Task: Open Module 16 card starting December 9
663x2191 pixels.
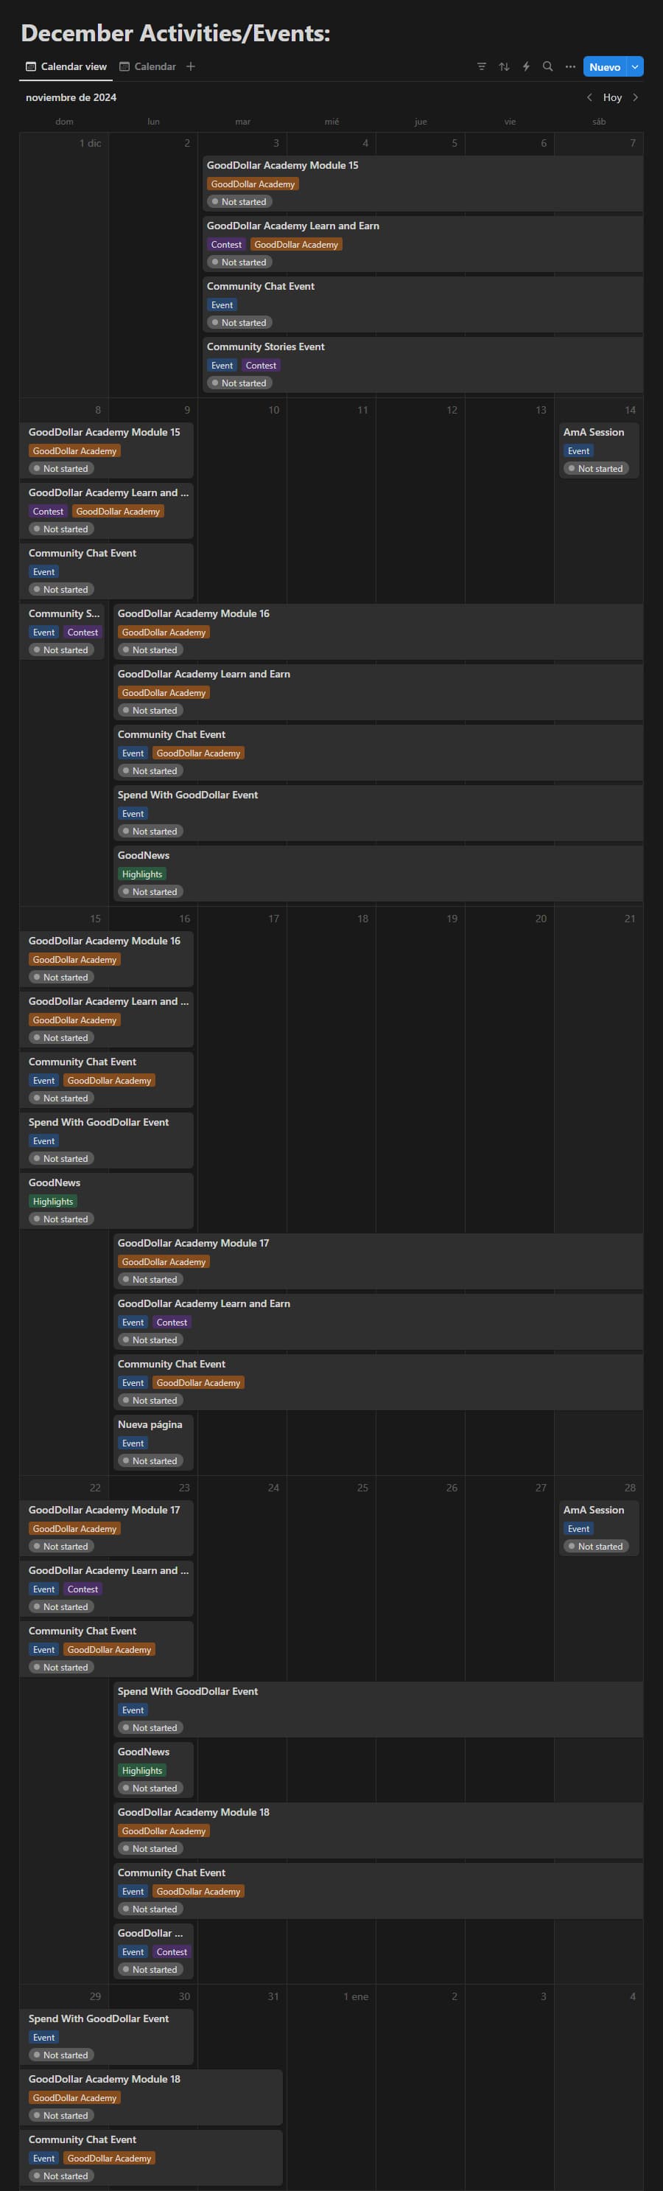Action: (378, 631)
